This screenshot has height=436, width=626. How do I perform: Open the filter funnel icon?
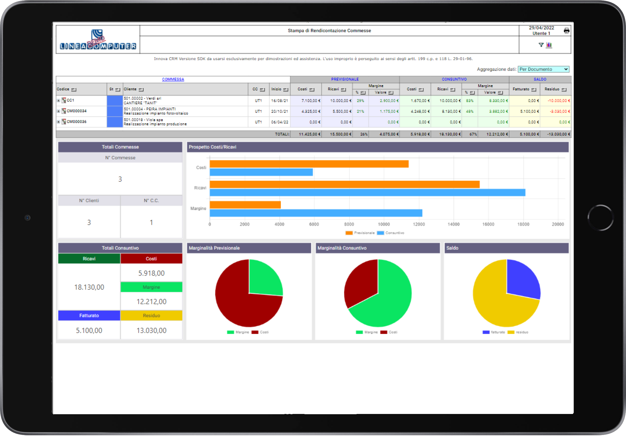tap(541, 45)
